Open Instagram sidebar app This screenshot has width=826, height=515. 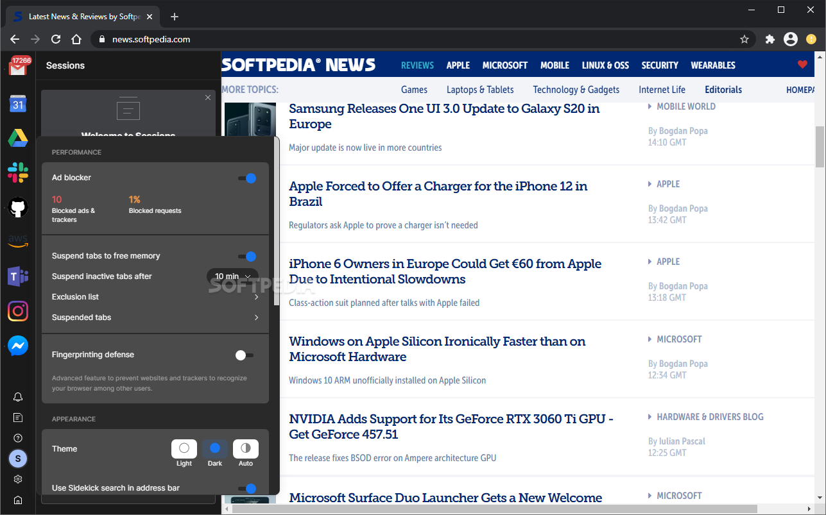(x=18, y=311)
